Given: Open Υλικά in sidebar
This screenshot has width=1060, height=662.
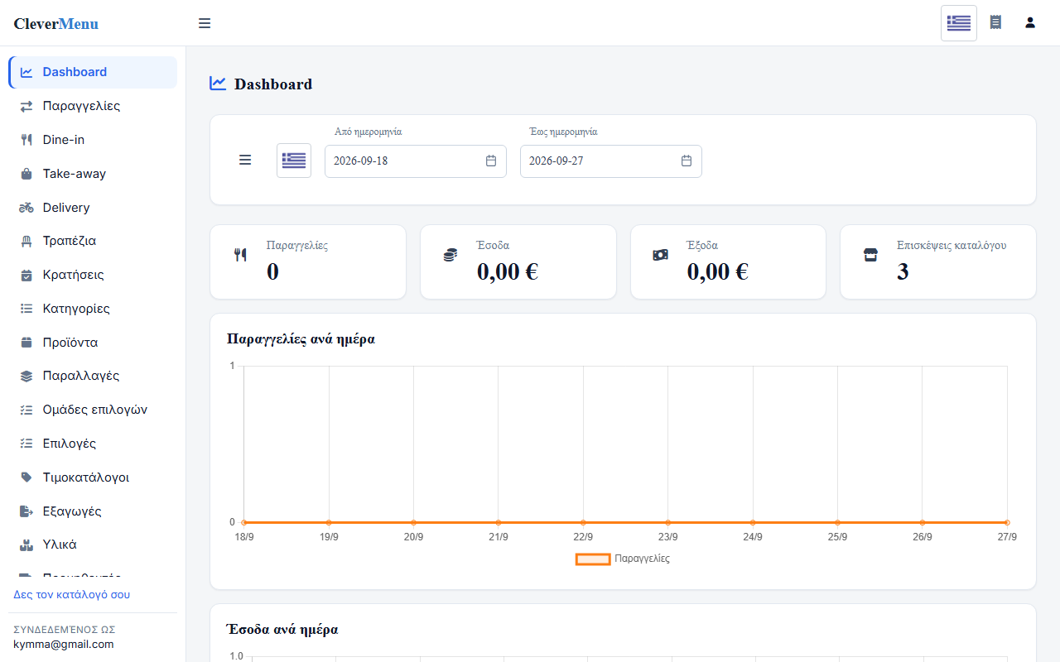Looking at the screenshot, I should (93, 544).
